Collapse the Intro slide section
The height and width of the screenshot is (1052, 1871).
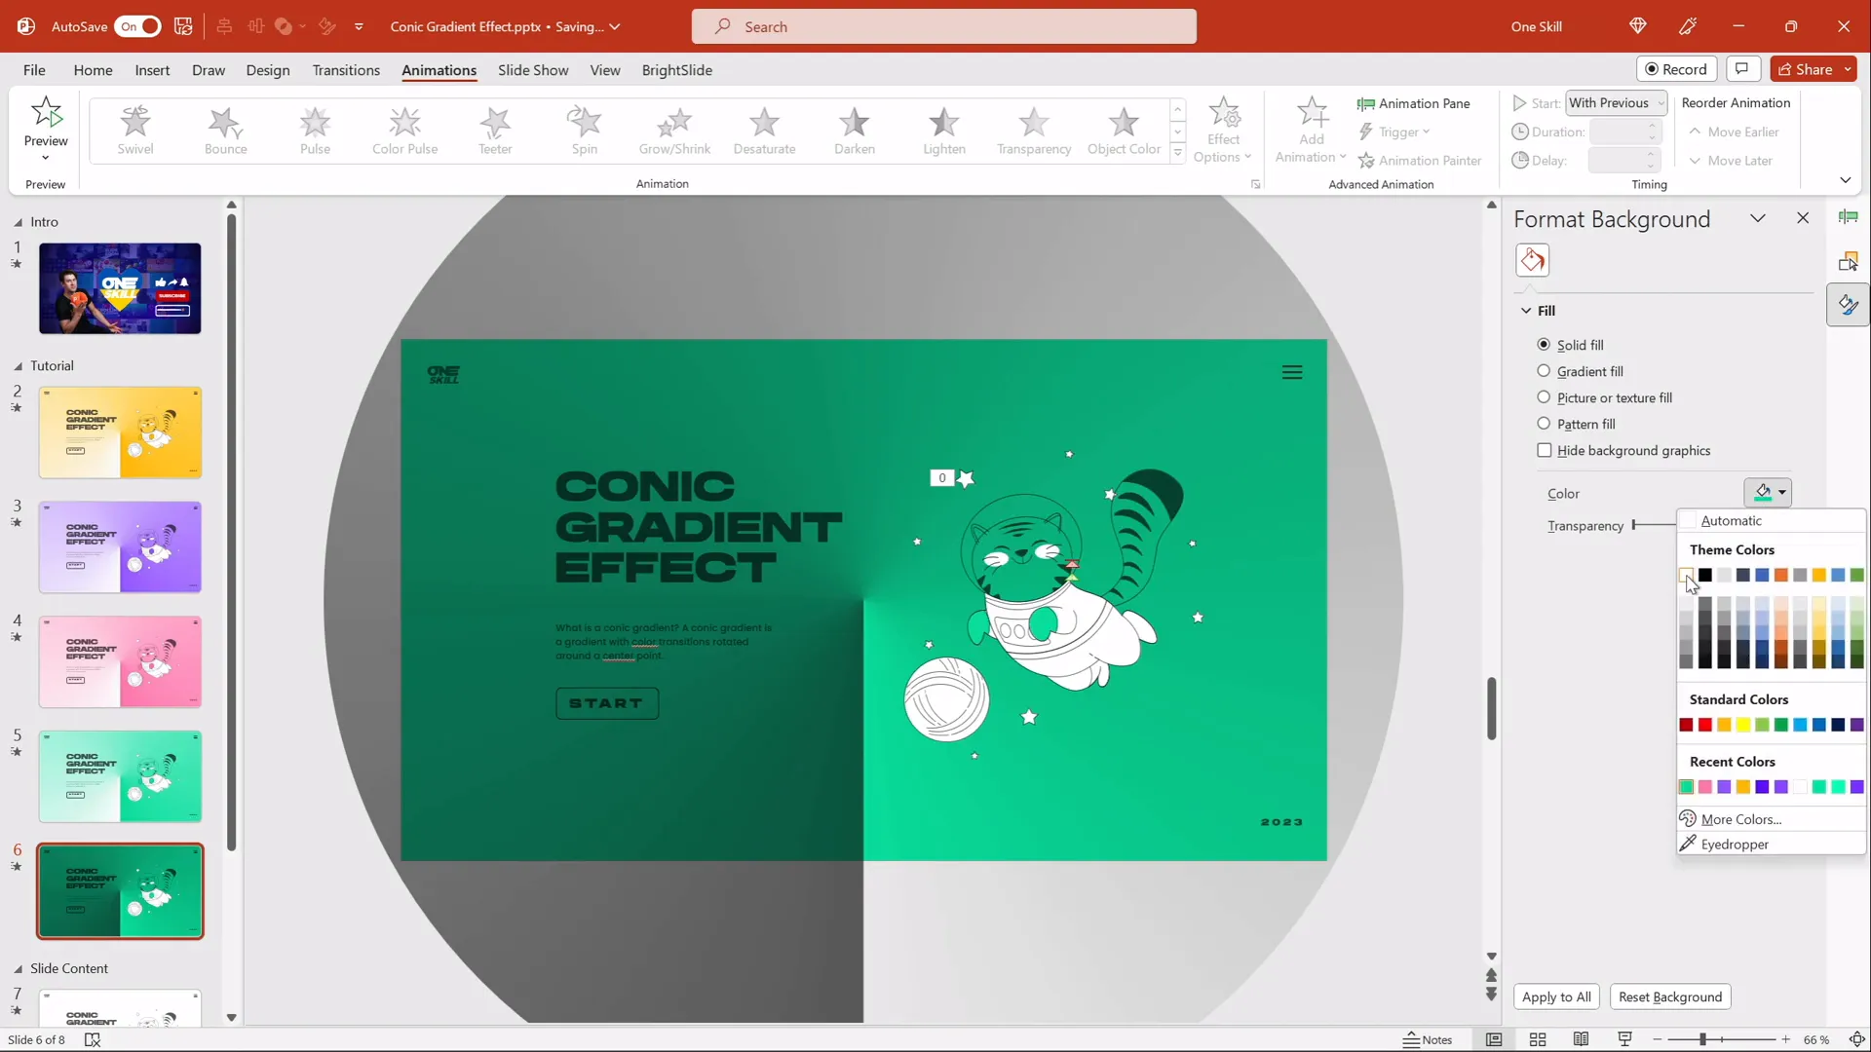pos(18,222)
